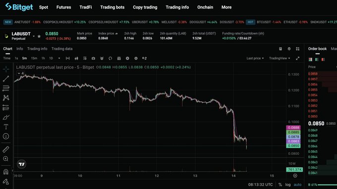This screenshot has width=337, height=189.
Task: Collapse the drawing toolbar side arrow
Action: click(x=12, y=171)
